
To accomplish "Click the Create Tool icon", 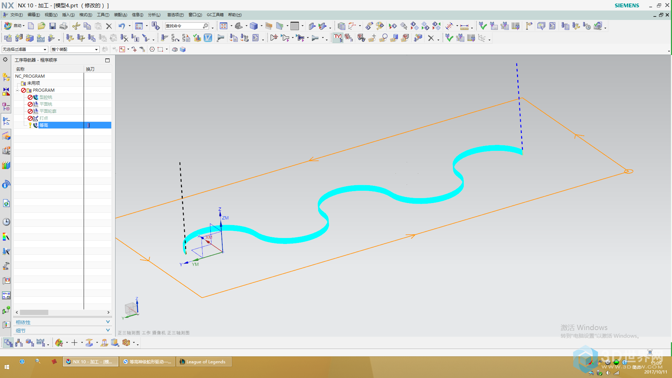I will [19, 38].
